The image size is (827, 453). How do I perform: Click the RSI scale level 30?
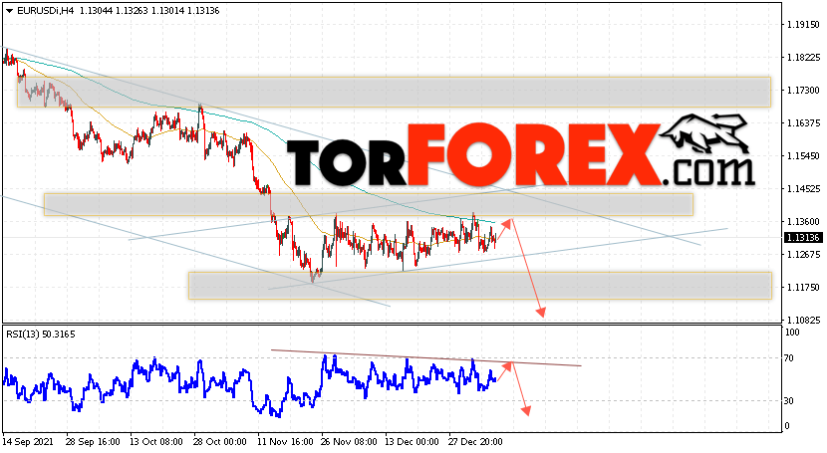click(789, 401)
